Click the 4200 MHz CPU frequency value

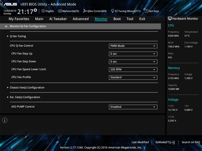click(173, 36)
